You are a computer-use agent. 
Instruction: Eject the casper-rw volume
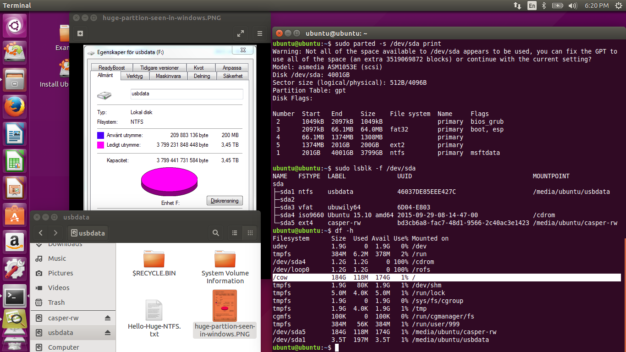pyautogui.click(x=108, y=318)
